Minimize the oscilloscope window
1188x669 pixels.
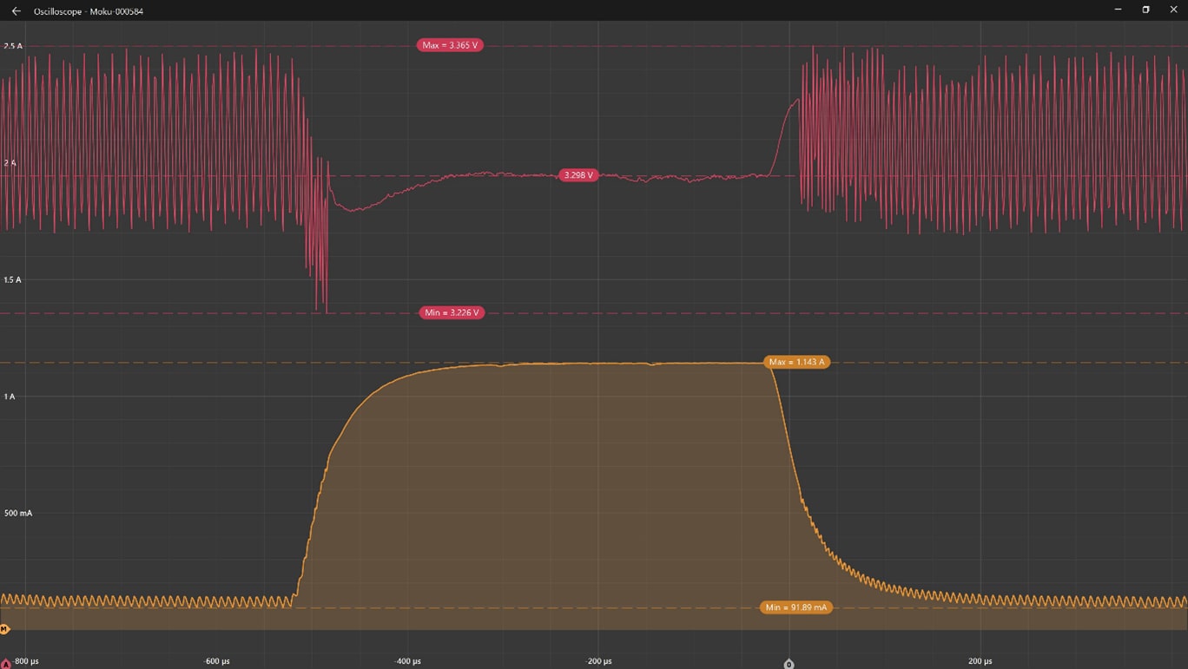click(x=1118, y=10)
